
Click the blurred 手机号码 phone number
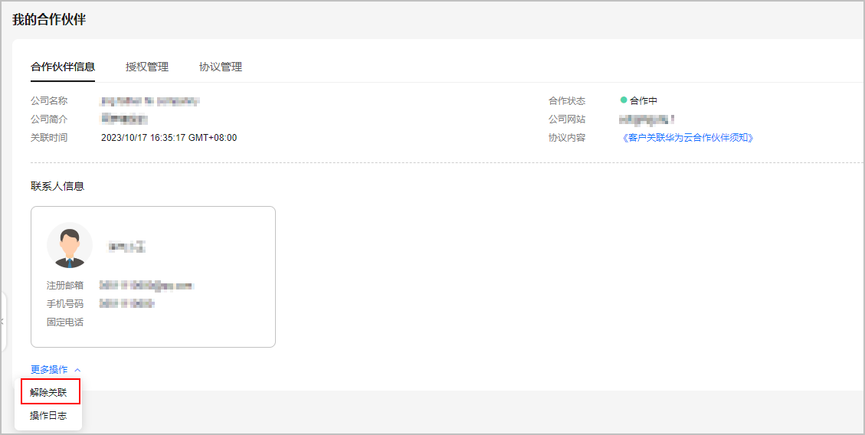point(127,304)
